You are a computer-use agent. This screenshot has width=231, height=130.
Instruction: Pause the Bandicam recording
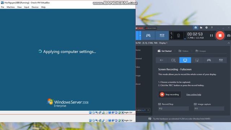tap(212, 35)
